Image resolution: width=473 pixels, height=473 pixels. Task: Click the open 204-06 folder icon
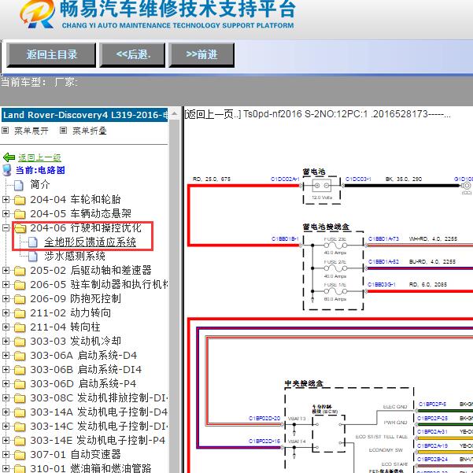coord(20,228)
